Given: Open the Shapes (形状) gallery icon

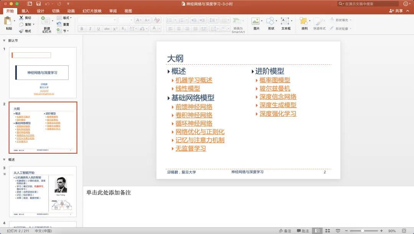Looking at the screenshot, I should point(270,21).
